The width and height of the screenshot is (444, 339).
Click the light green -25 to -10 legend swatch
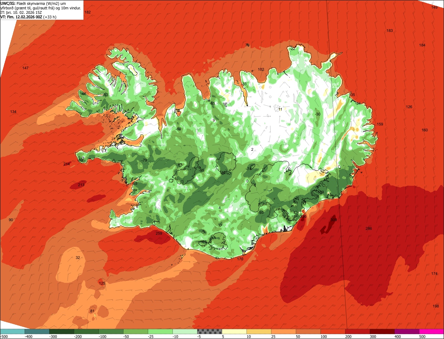pos(160,331)
